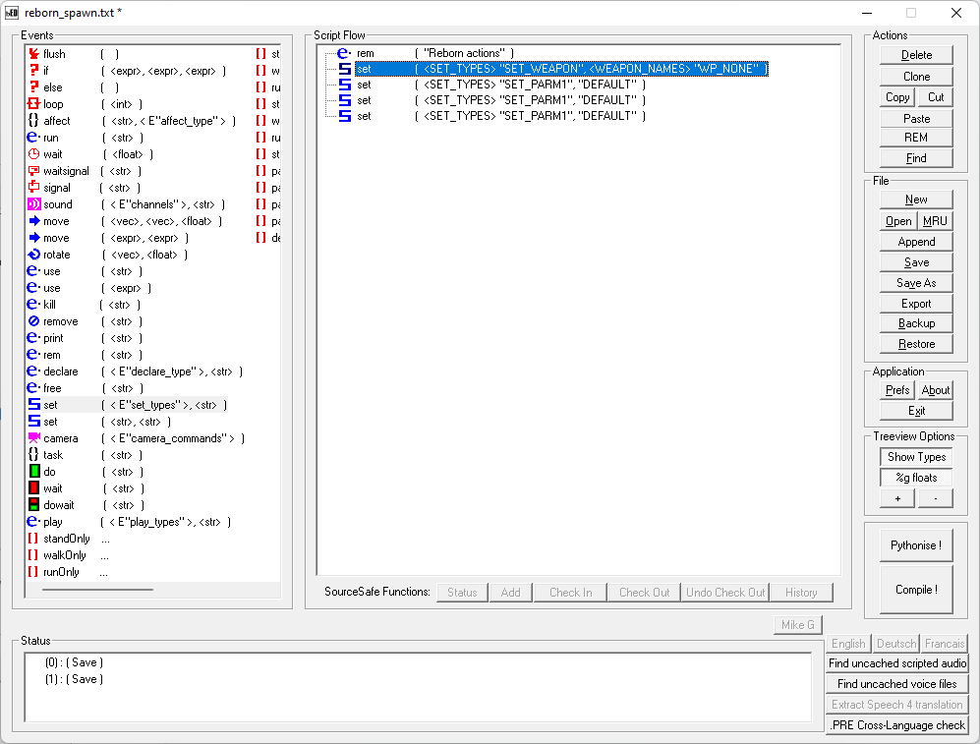Select the declare event in Events list
980x744 pixels.
click(x=135, y=372)
